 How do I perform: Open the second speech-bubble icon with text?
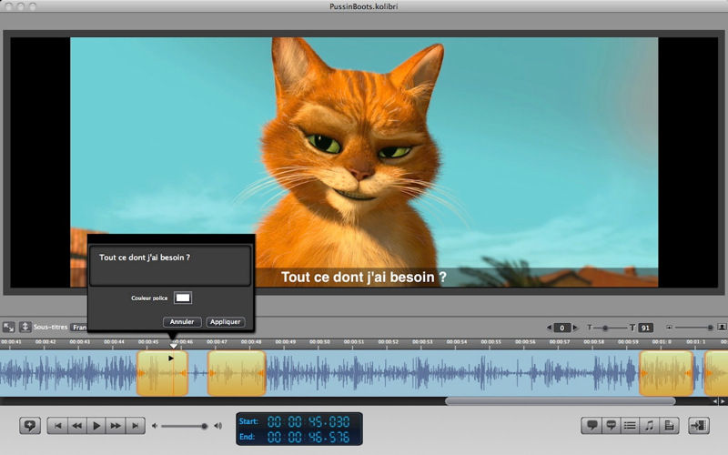click(611, 425)
